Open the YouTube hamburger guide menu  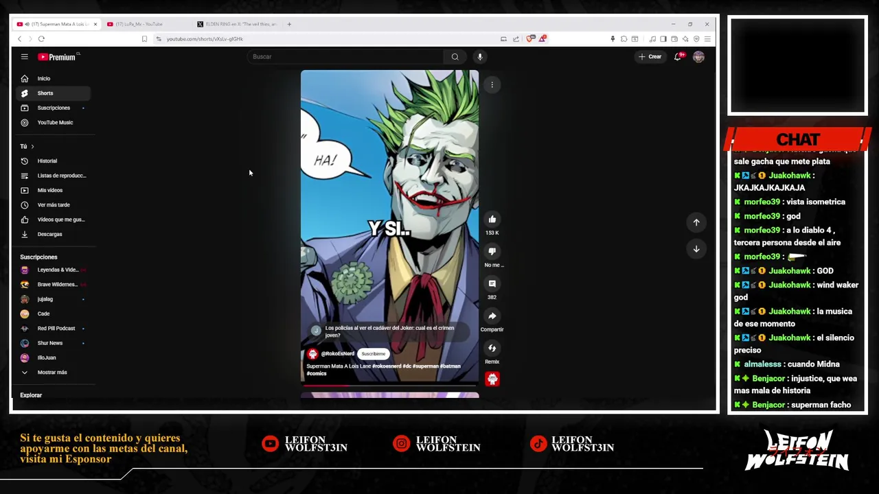point(24,57)
